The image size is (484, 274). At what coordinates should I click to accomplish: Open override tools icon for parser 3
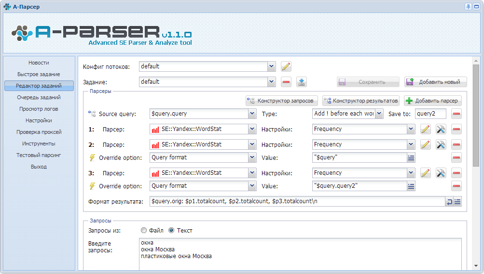point(441,173)
